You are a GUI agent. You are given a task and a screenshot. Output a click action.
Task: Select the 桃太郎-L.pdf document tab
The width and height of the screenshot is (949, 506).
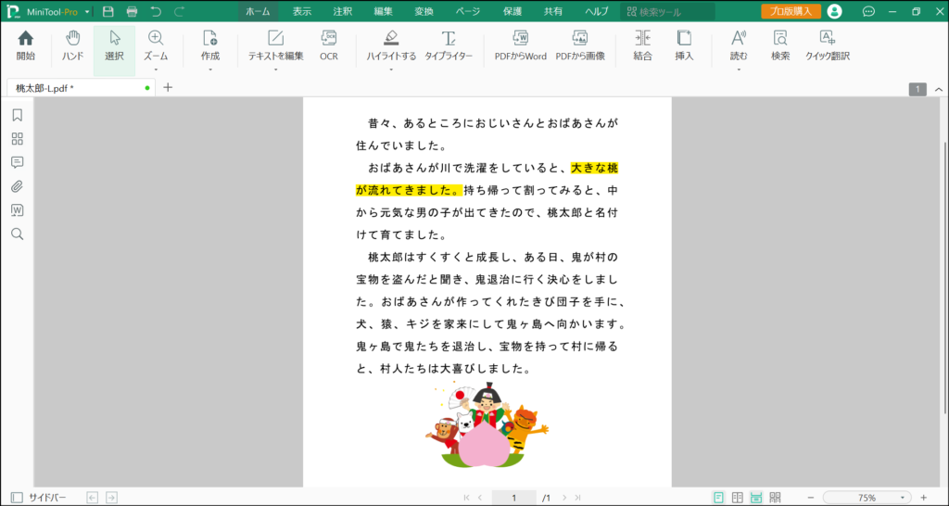(81, 88)
